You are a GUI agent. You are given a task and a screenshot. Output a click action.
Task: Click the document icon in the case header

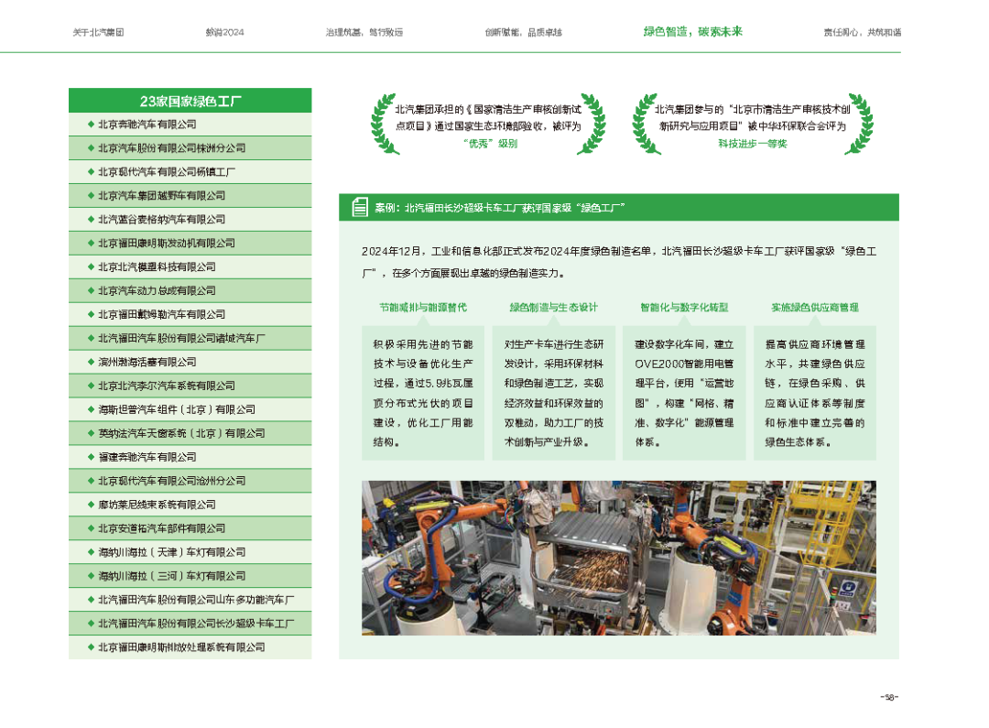tap(360, 207)
